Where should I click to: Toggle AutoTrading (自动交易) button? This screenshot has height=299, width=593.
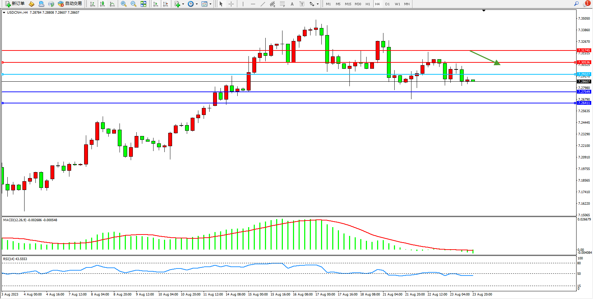[x=70, y=4]
